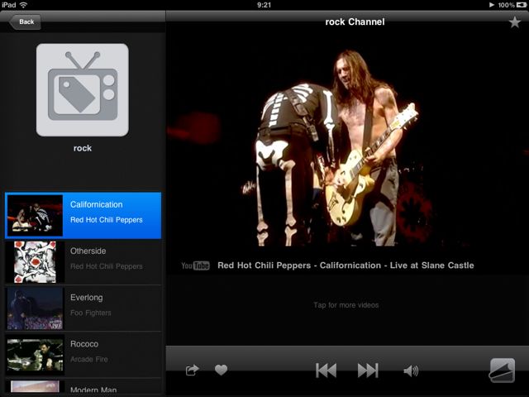Select Modern Man in the playlist
This screenshot has height=397, width=529.
[x=83, y=387]
